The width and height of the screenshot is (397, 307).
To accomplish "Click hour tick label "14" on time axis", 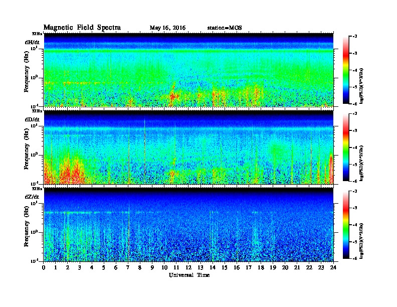I will [213, 267].
